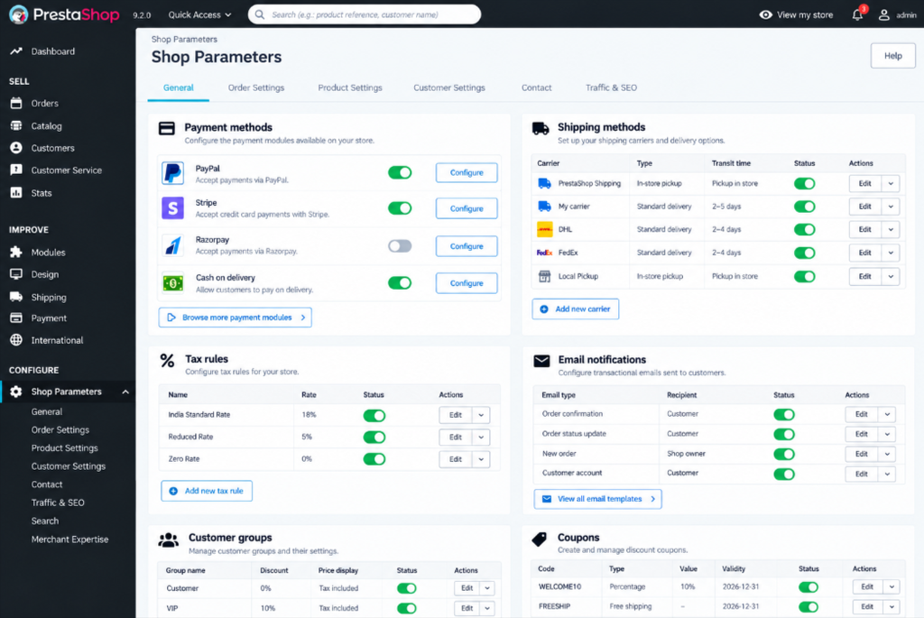The height and width of the screenshot is (618, 924).
Task: Click the FedEx carrier logo
Action: [544, 253]
